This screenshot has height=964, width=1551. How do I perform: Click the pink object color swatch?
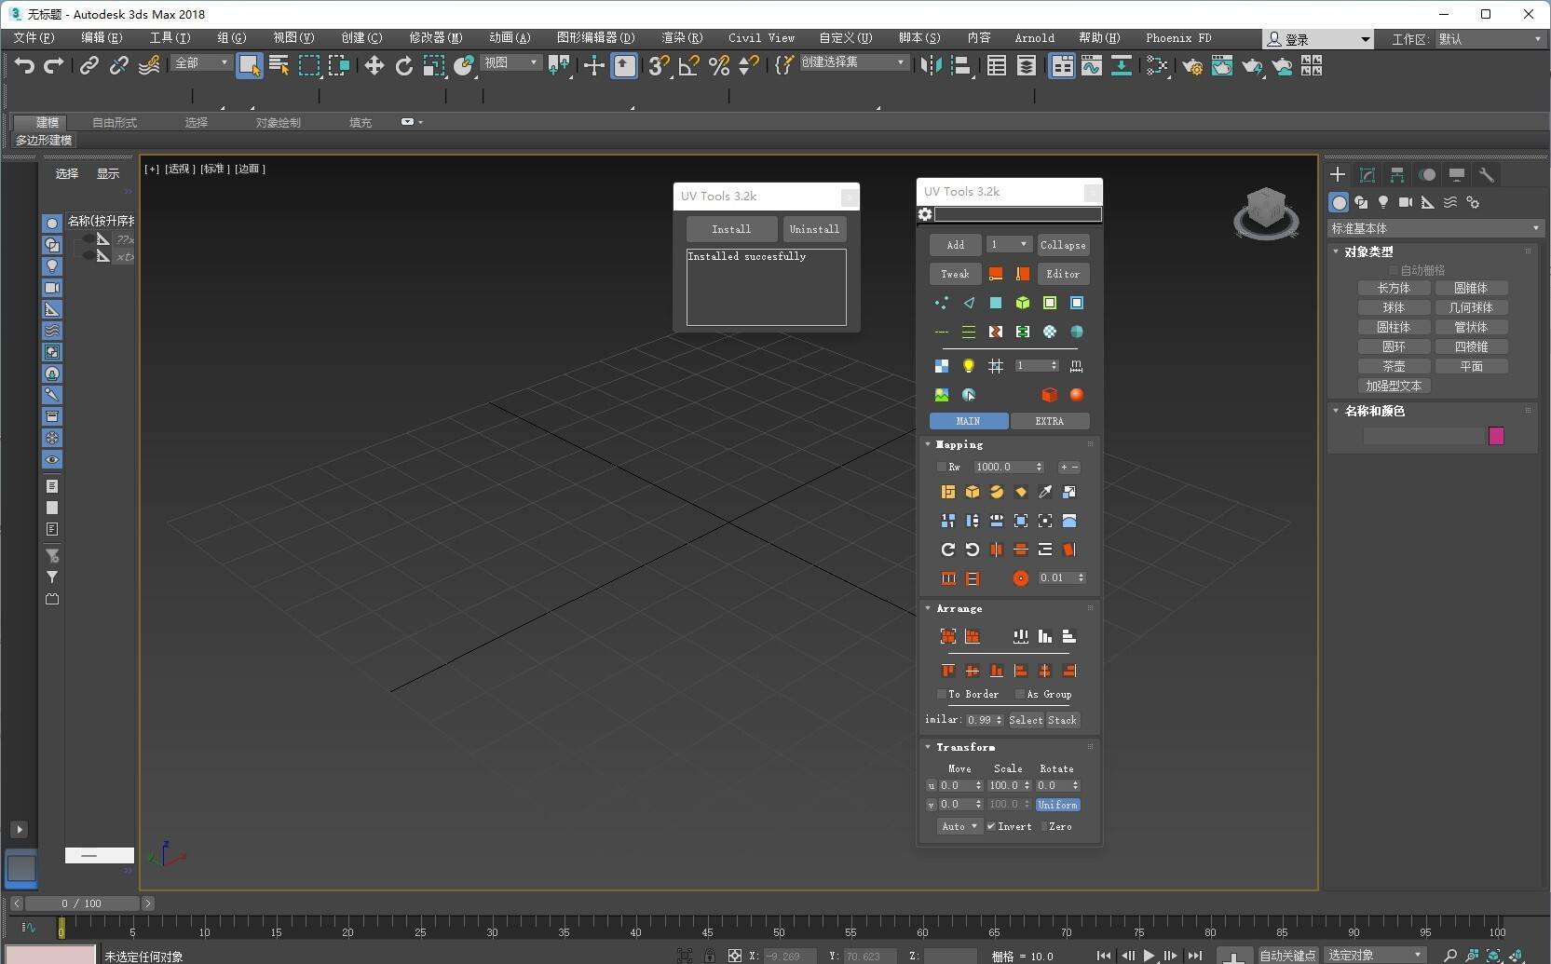tap(1497, 435)
